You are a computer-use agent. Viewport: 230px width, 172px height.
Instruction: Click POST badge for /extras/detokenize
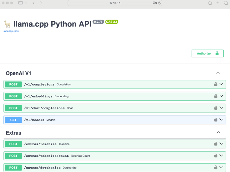point(13,168)
